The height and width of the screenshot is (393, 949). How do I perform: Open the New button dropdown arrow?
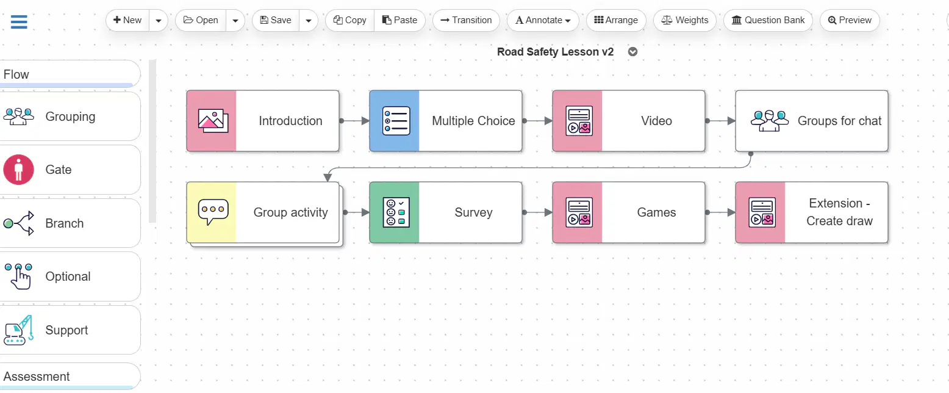(x=159, y=20)
